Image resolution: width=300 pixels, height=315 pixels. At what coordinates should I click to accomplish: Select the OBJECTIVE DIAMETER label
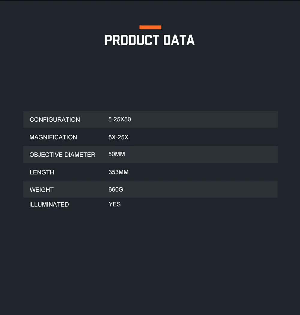click(x=62, y=155)
